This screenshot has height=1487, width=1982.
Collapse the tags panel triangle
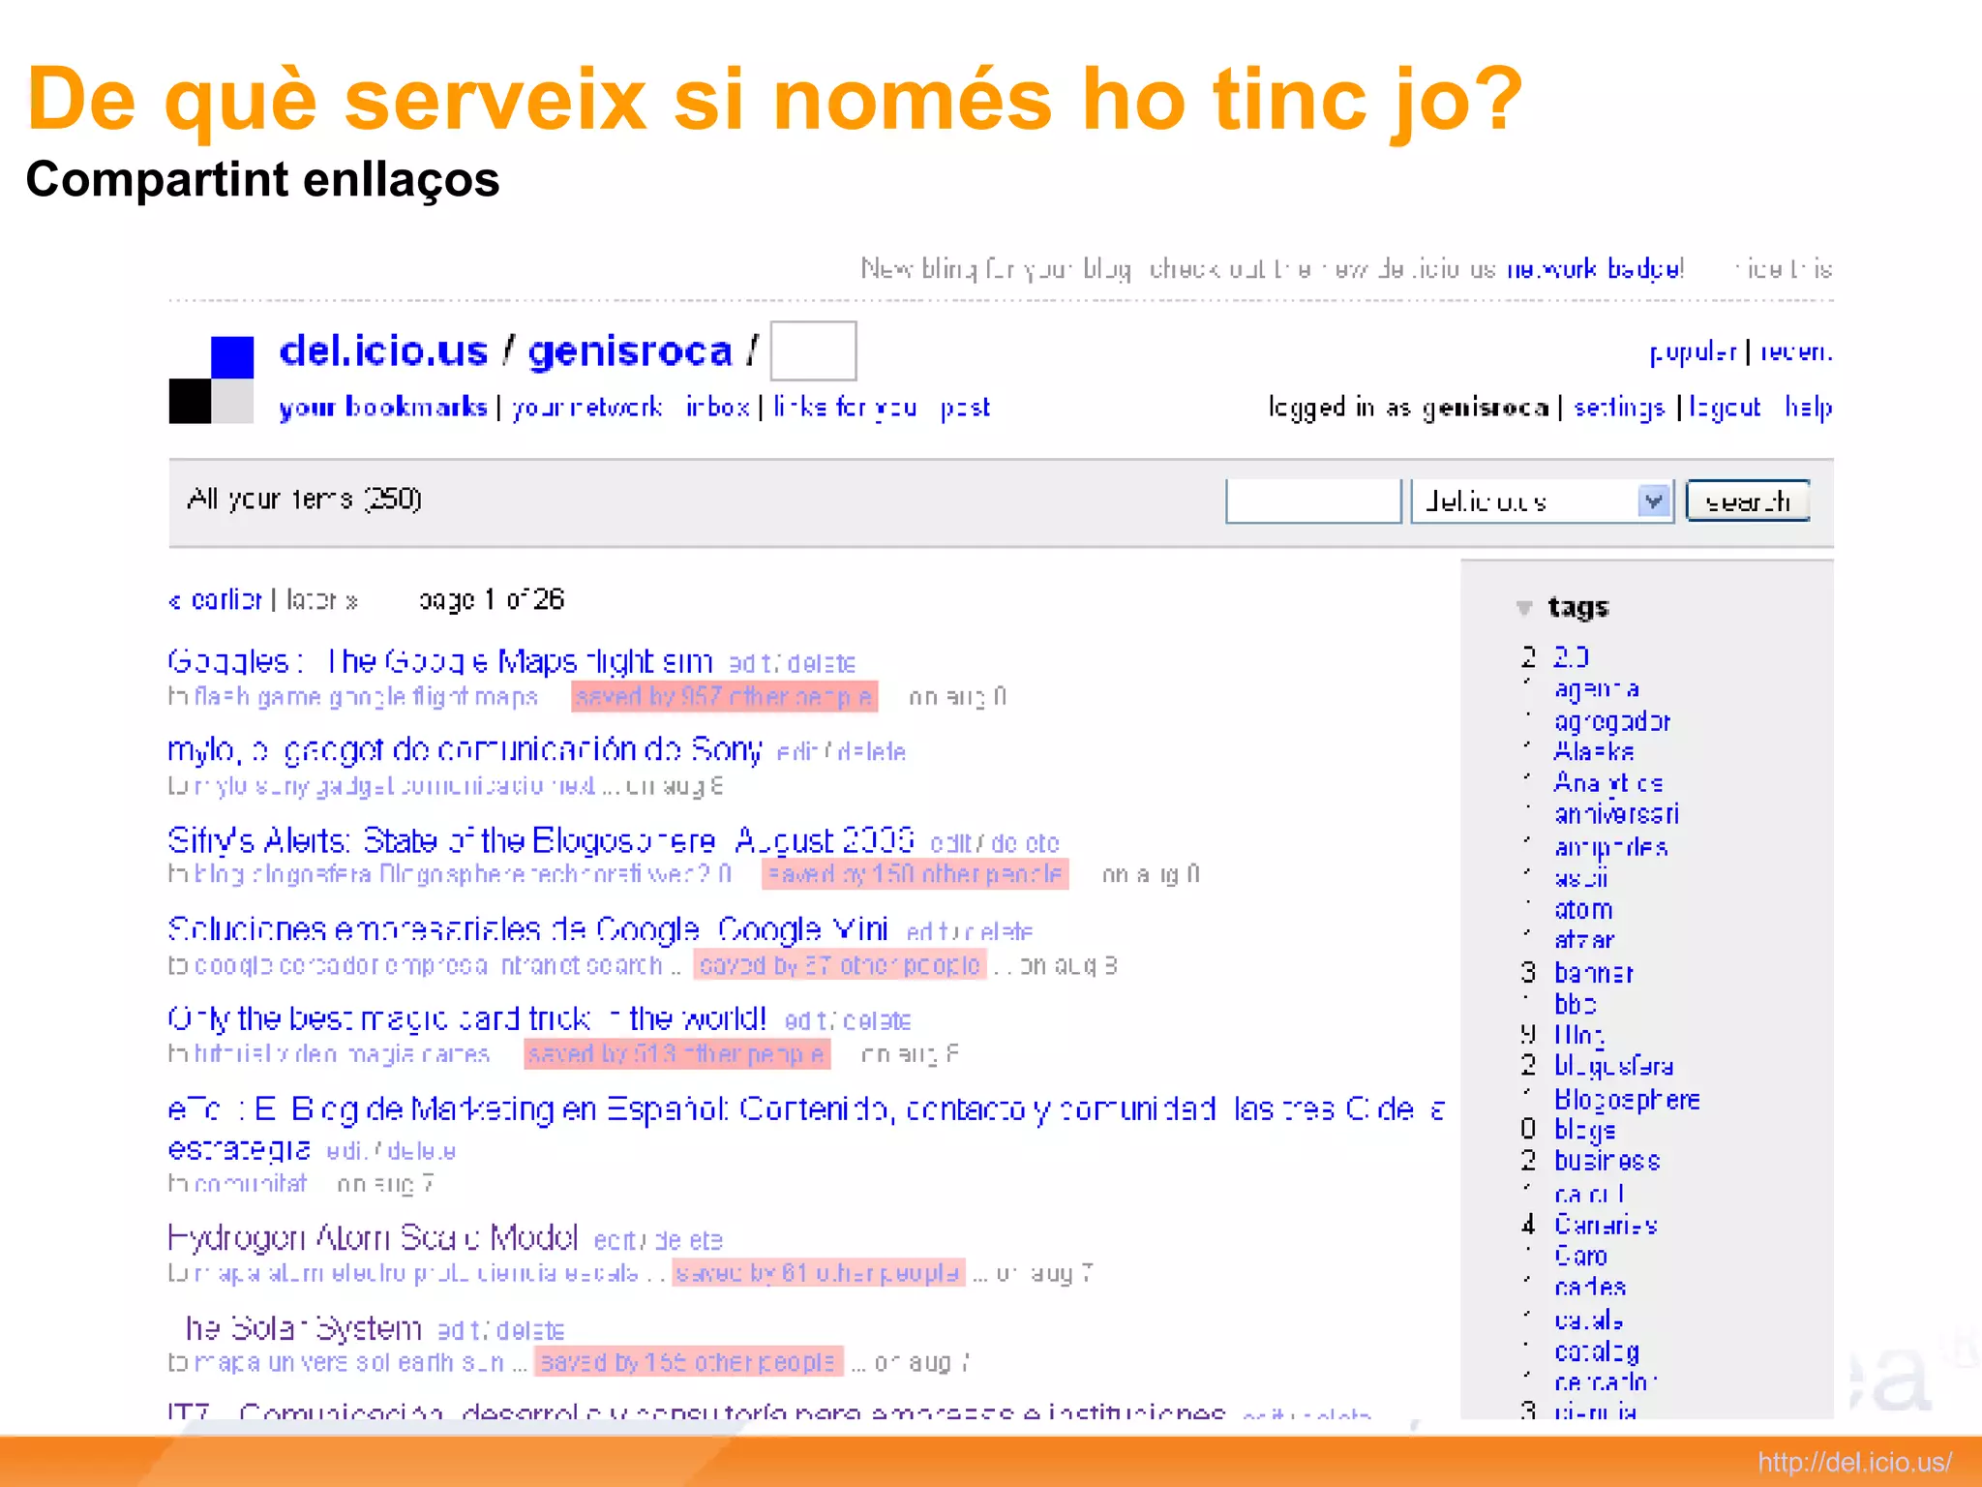pyautogui.click(x=1523, y=608)
